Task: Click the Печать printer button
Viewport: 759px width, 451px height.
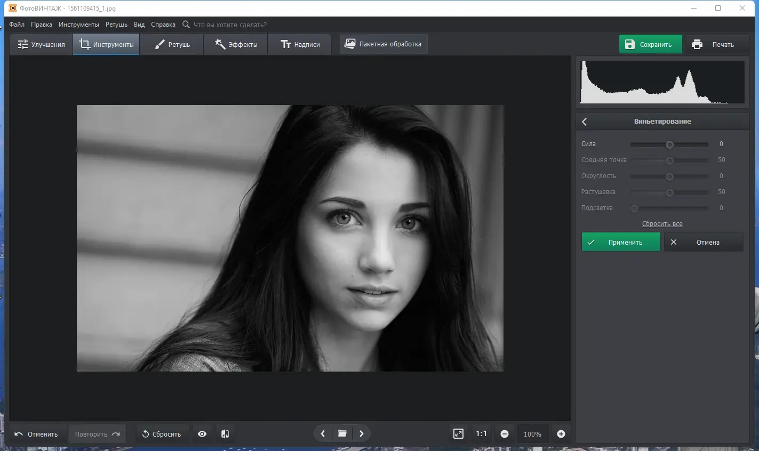Action: pos(713,44)
